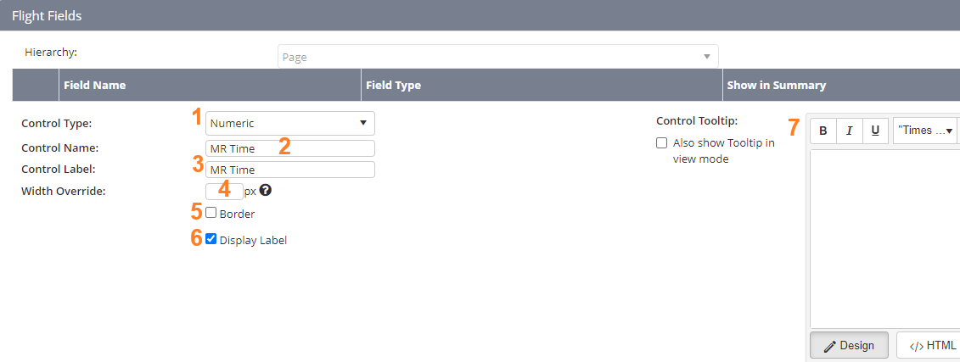Enable the Border checkbox
The width and height of the screenshot is (960, 362).
(211, 213)
